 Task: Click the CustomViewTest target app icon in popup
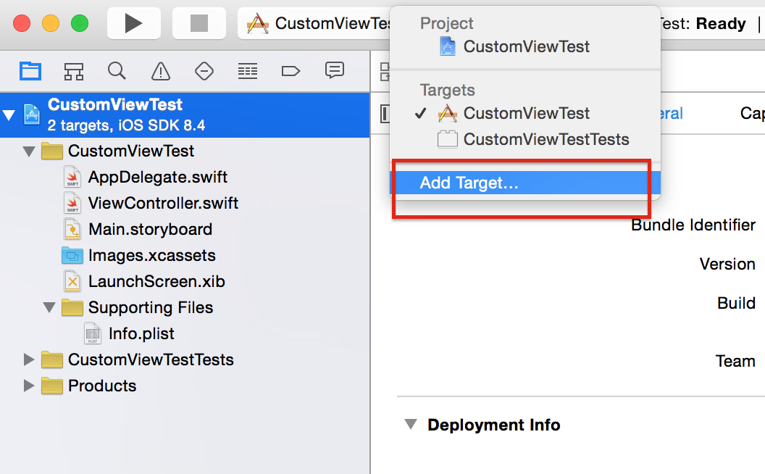(x=448, y=113)
